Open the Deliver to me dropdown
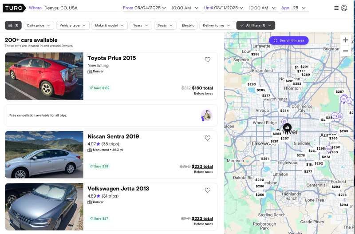The image size is (355, 234). pyautogui.click(x=217, y=25)
